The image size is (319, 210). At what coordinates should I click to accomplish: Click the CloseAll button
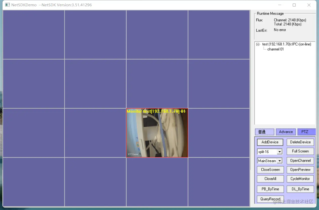(270, 179)
